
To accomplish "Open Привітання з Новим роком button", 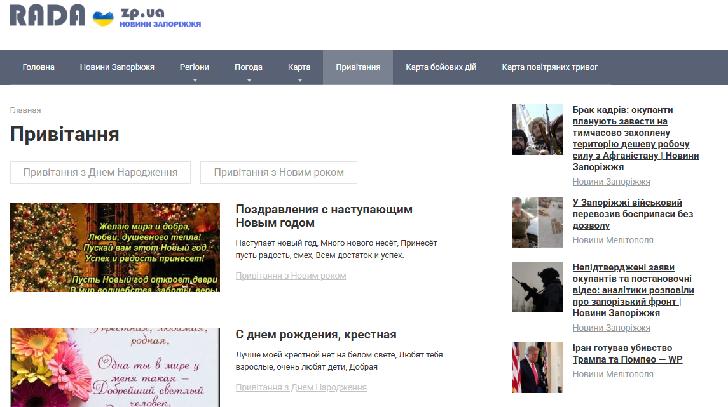I will click(x=278, y=173).
